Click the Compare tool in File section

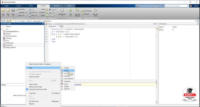20,12
